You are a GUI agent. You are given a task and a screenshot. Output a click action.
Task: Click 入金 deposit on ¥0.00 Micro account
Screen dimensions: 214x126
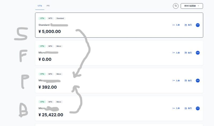click(x=176, y=53)
